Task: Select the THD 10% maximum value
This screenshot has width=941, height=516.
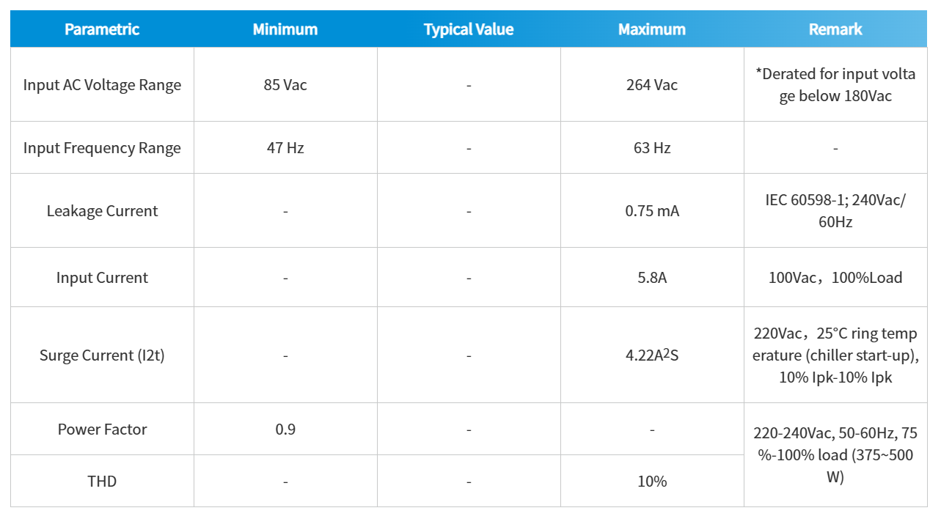Action: [652, 482]
